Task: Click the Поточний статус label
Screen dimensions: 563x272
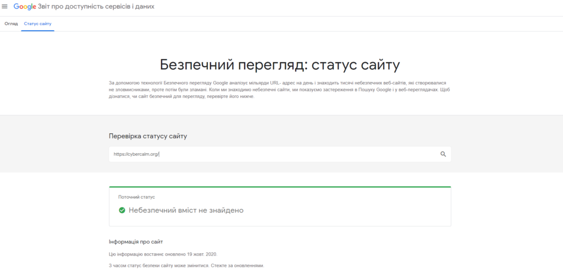Action: coord(137,197)
